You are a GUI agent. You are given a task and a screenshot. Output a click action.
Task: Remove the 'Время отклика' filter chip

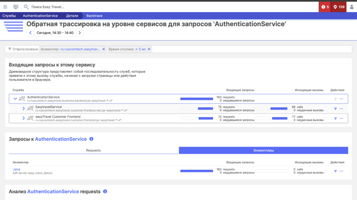(149, 49)
